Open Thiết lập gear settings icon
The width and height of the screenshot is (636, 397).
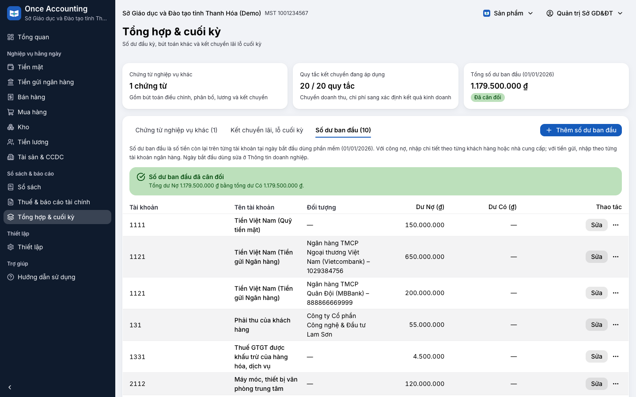[x=11, y=247]
